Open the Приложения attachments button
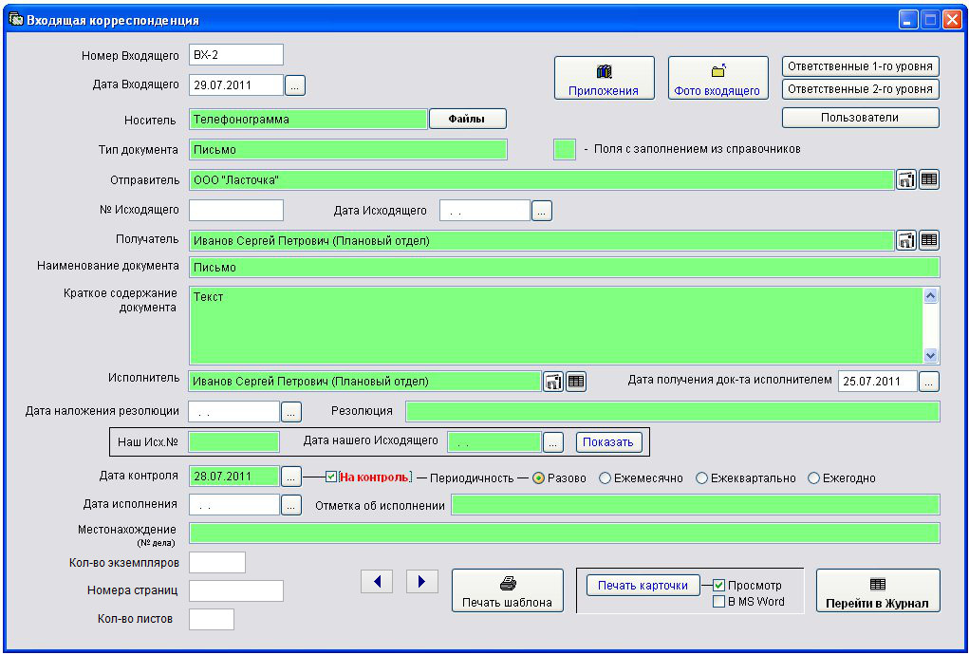The image size is (969, 655). [x=604, y=79]
